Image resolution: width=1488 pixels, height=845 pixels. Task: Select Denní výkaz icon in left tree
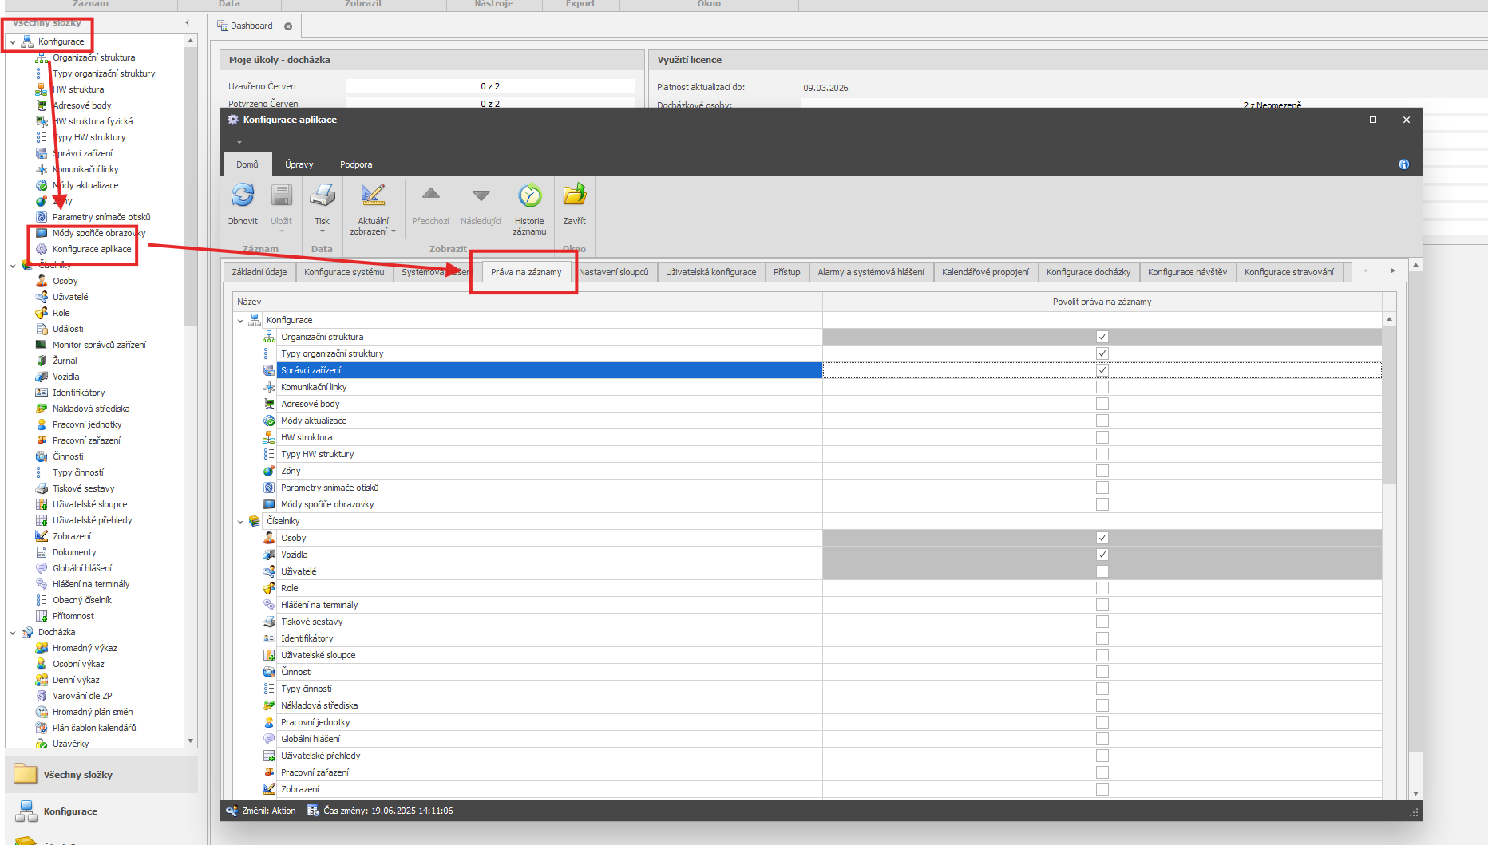click(42, 680)
